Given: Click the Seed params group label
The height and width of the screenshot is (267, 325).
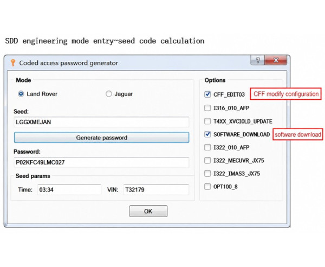Looking at the screenshot, I should (x=32, y=176).
